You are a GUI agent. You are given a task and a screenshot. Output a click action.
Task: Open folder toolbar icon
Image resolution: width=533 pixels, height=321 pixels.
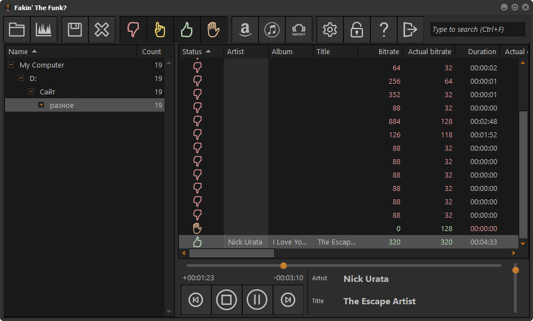[x=17, y=30]
